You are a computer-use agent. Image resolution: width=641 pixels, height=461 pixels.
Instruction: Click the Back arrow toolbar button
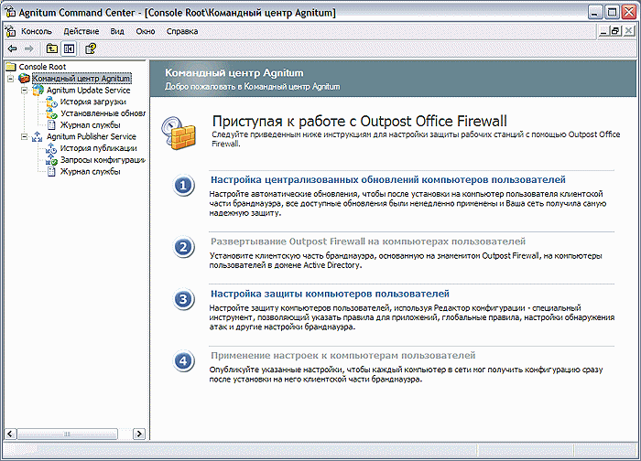pyautogui.click(x=12, y=49)
